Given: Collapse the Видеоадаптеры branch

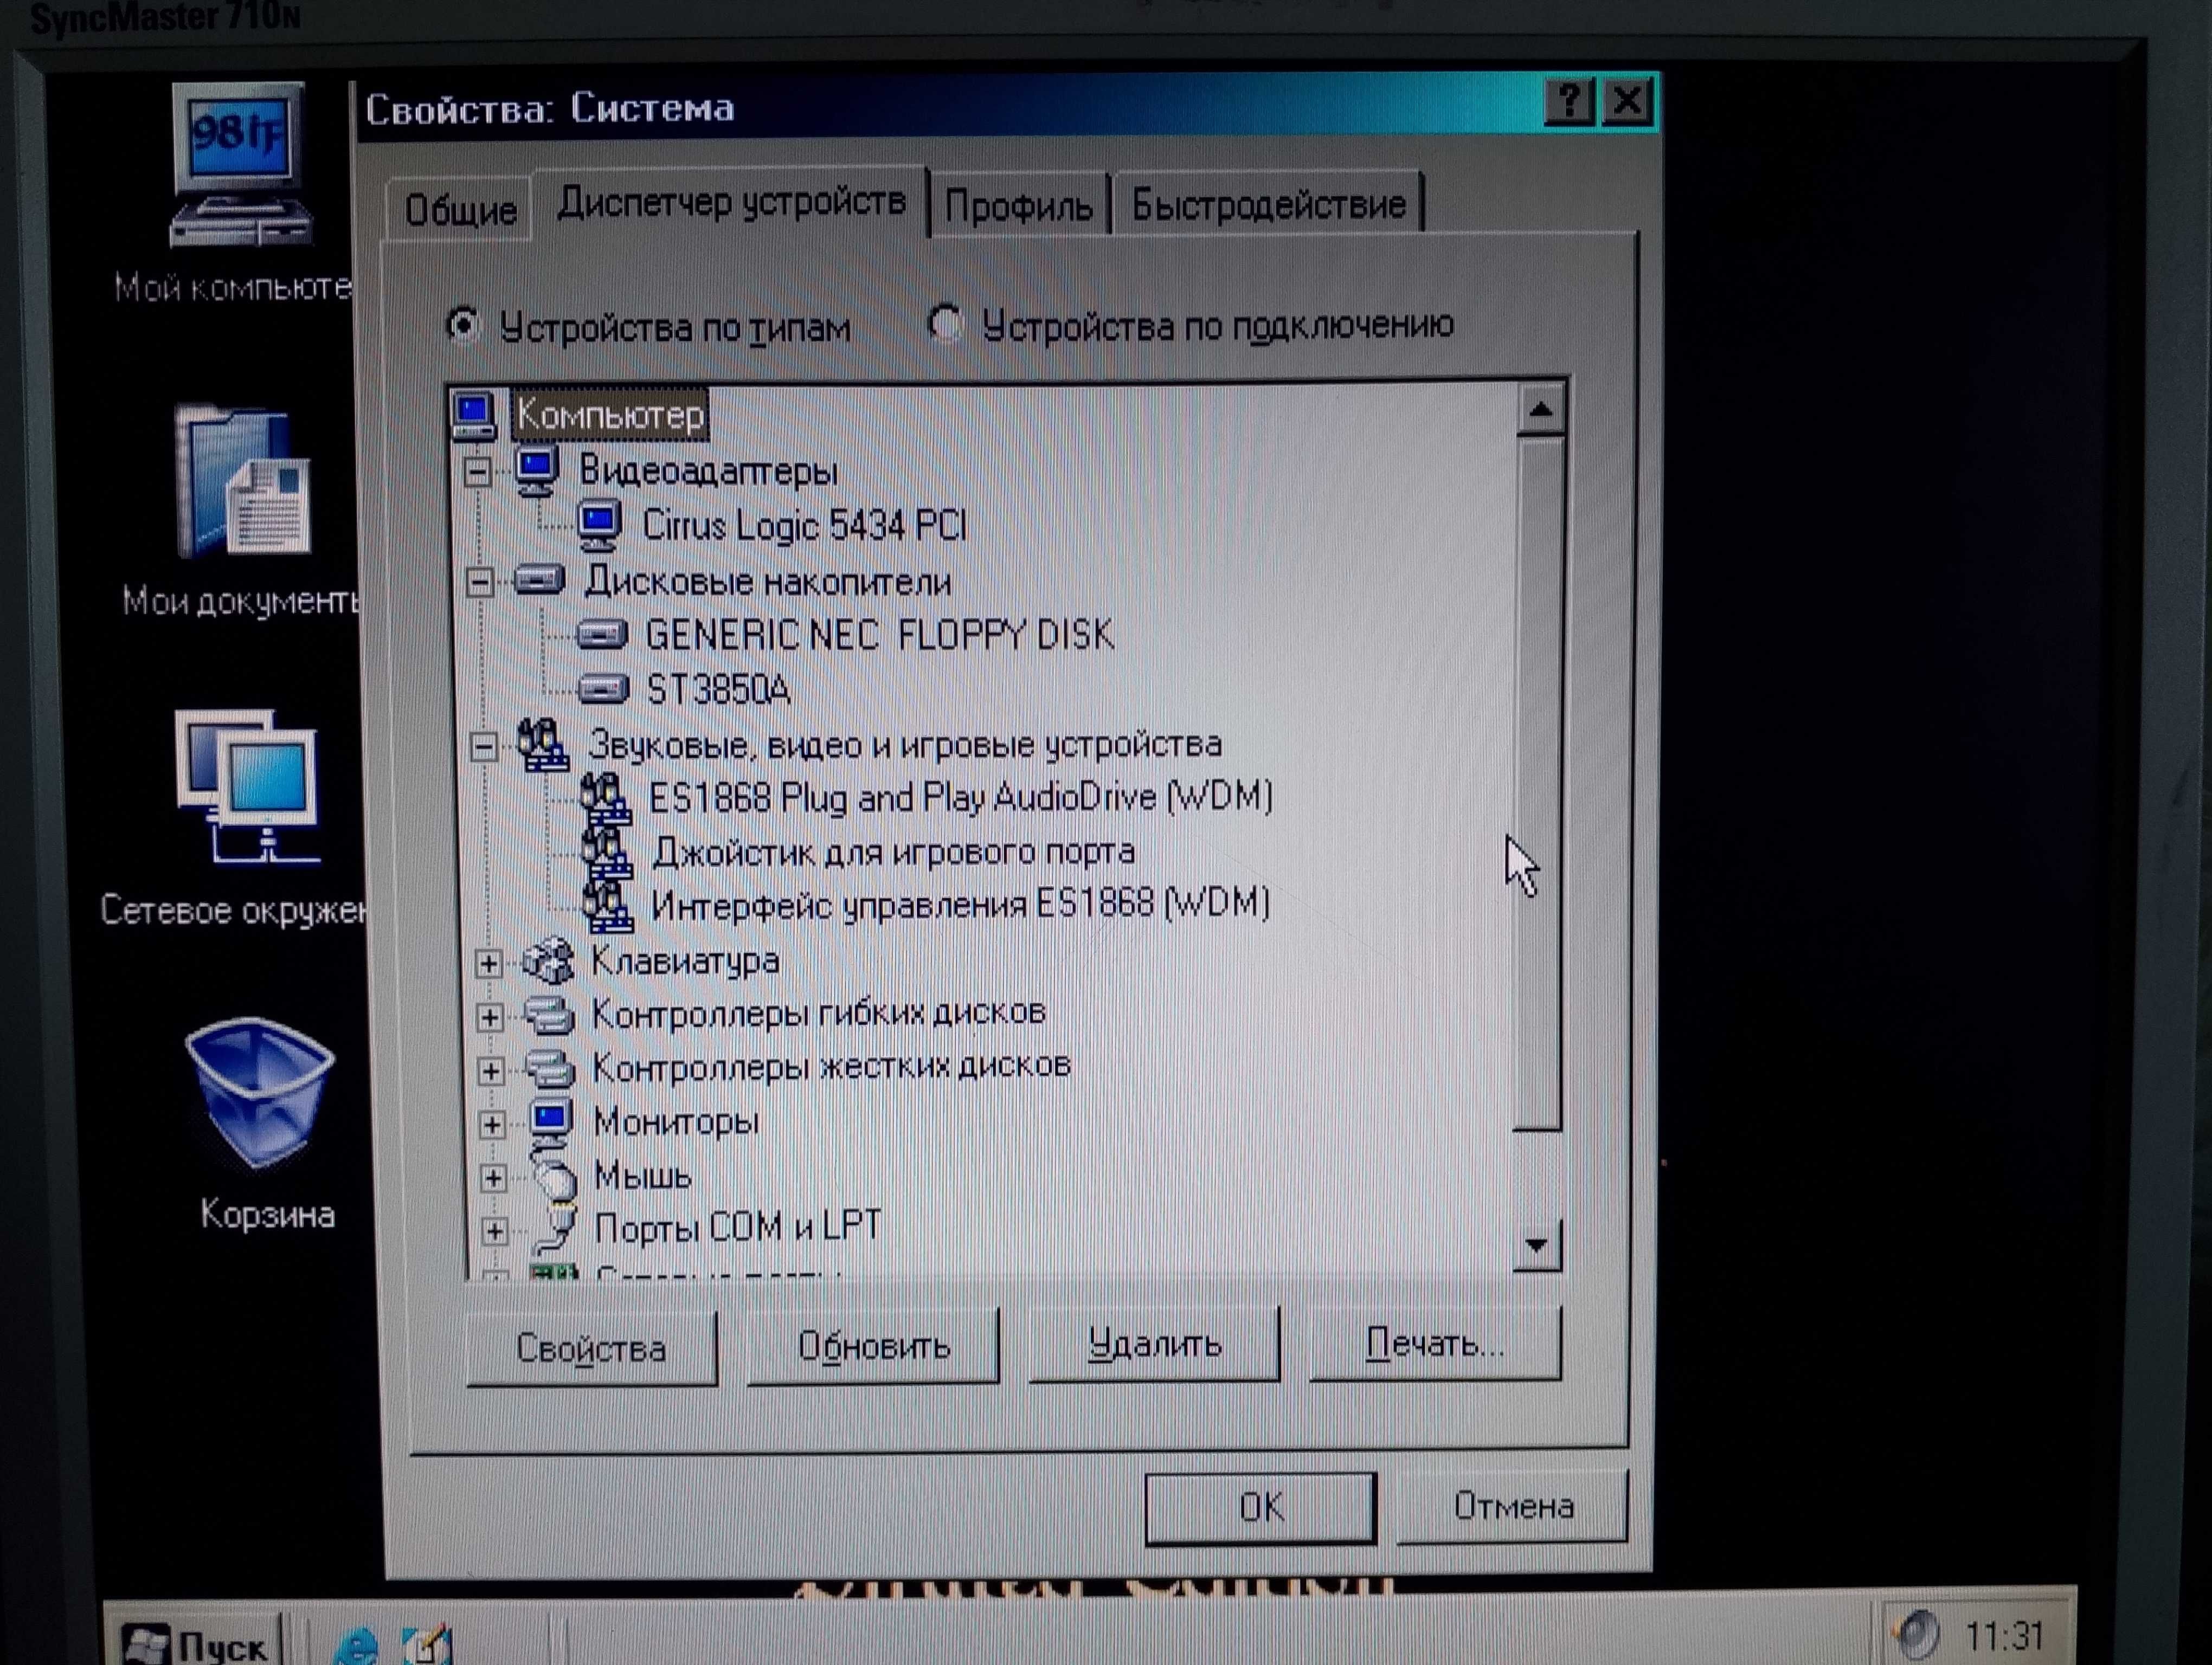Looking at the screenshot, I should tap(478, 472).
